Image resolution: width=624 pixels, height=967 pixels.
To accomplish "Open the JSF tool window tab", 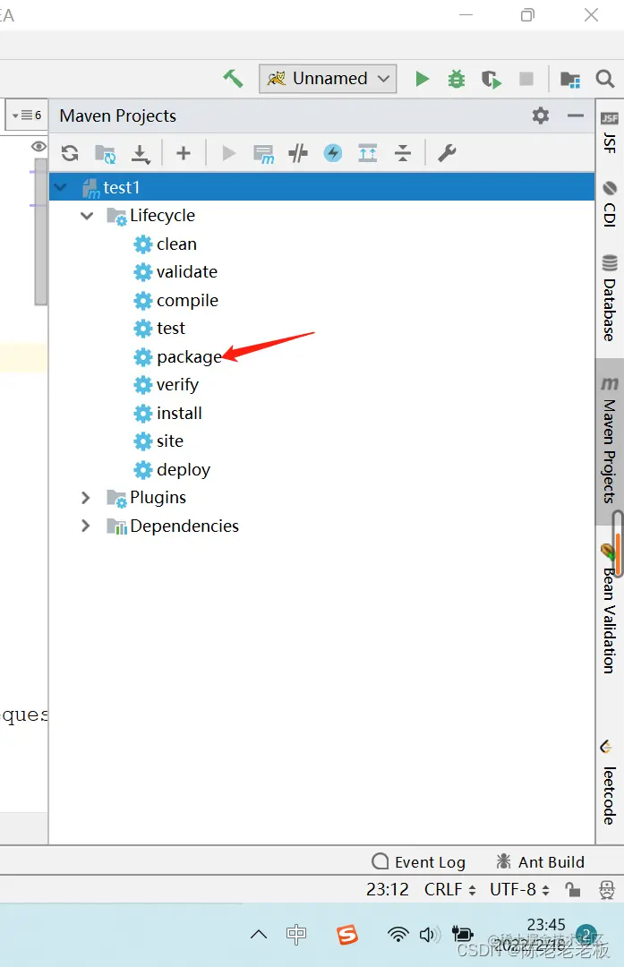I will click(609, 133).
